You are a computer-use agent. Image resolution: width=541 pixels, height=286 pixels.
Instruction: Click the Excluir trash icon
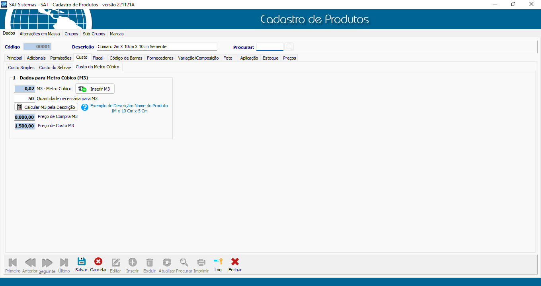(150, 262)
